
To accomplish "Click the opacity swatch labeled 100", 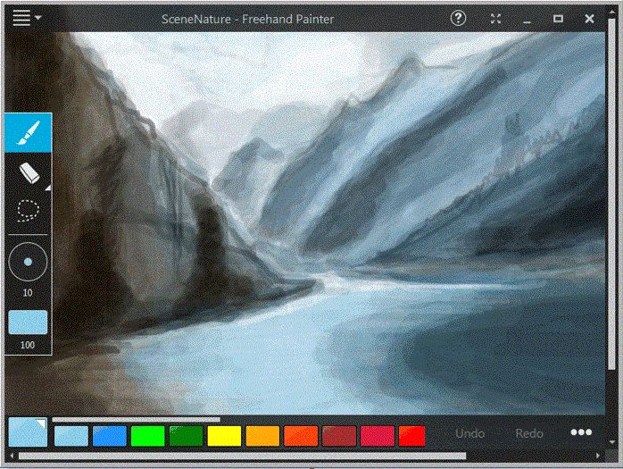I will coord(28,322).
